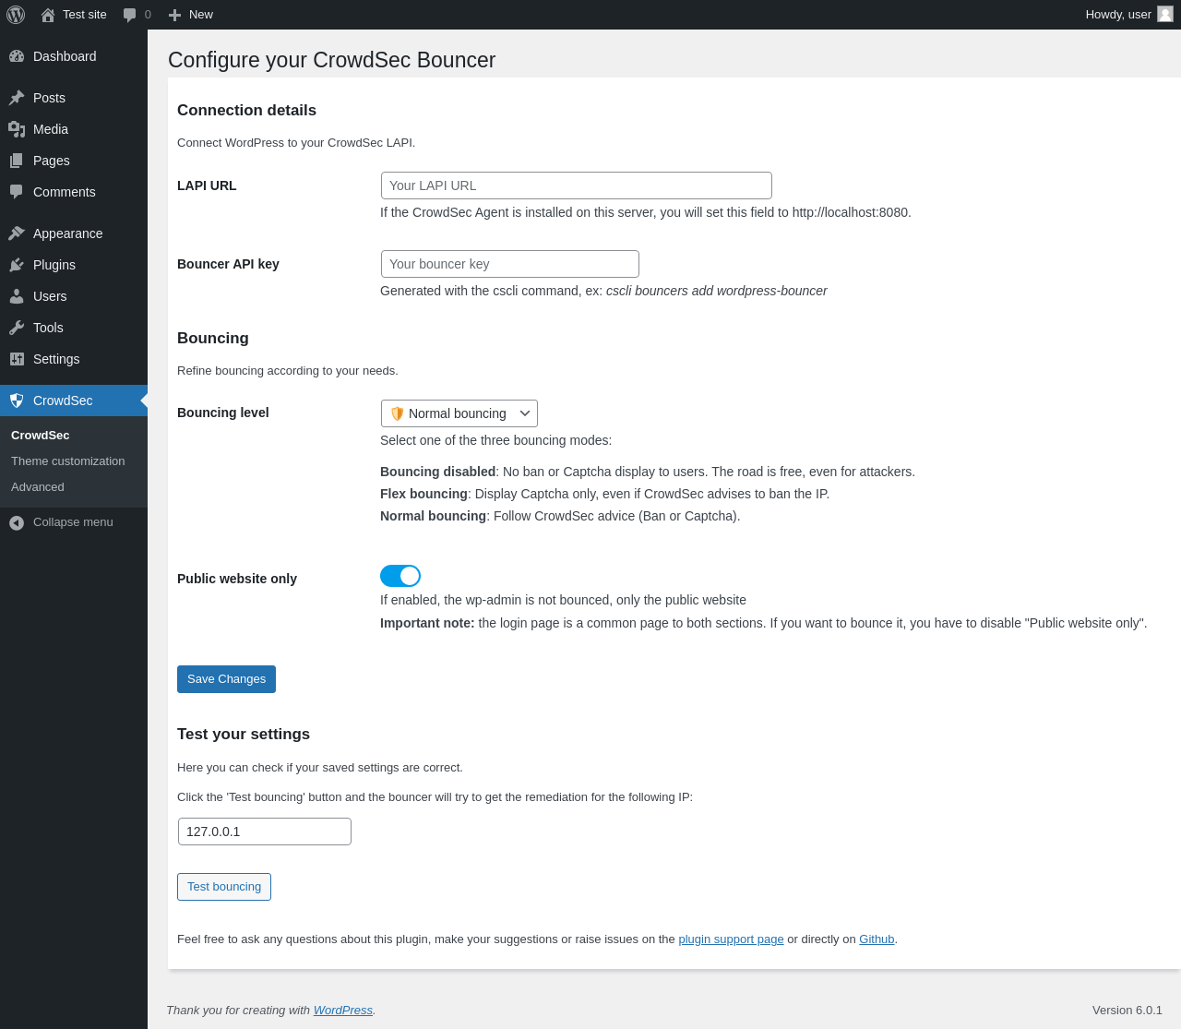Viewport: 1181px width, 1029px height.
Task: Go to the Posts menu
Action: 74,98
